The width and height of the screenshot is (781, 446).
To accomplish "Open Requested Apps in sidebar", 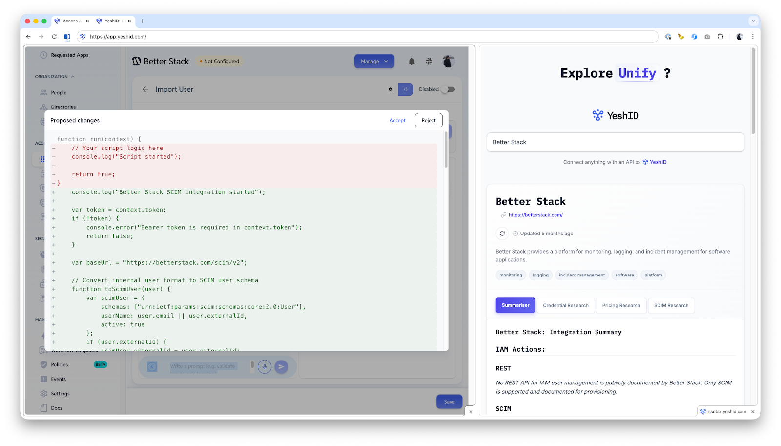I will (70, 55).
